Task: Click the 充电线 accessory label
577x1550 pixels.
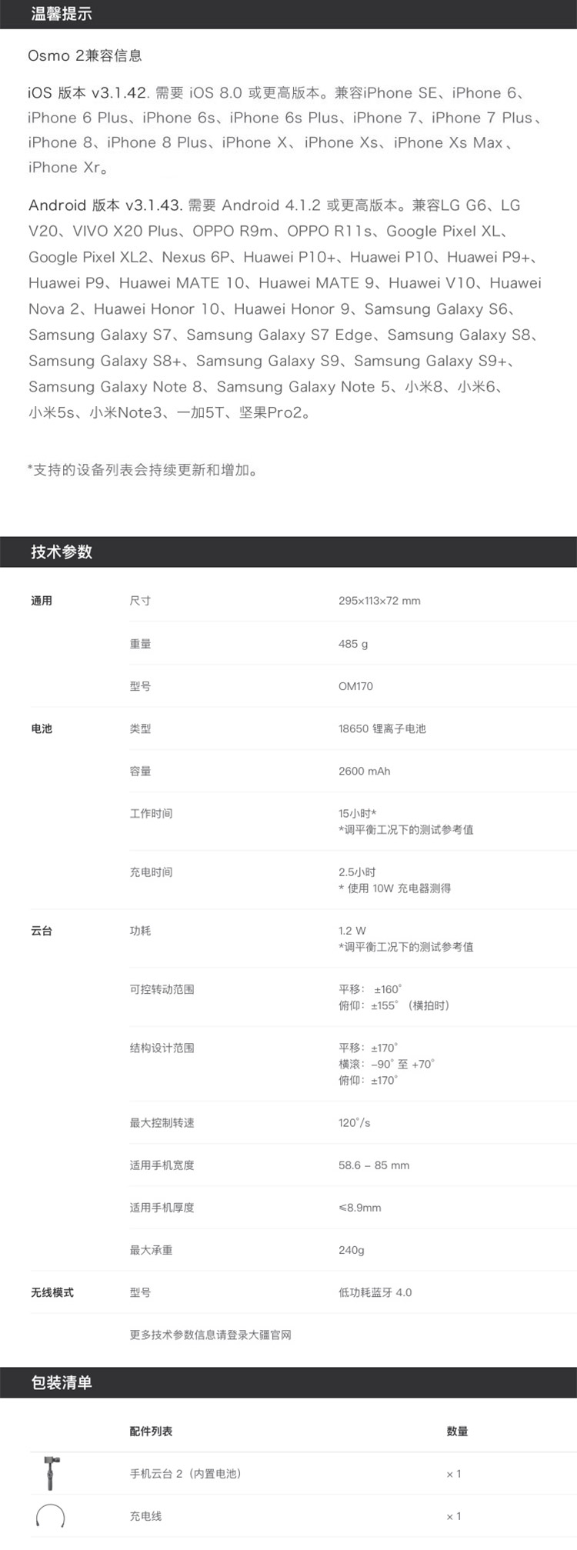Action: tap(145, 1516)
